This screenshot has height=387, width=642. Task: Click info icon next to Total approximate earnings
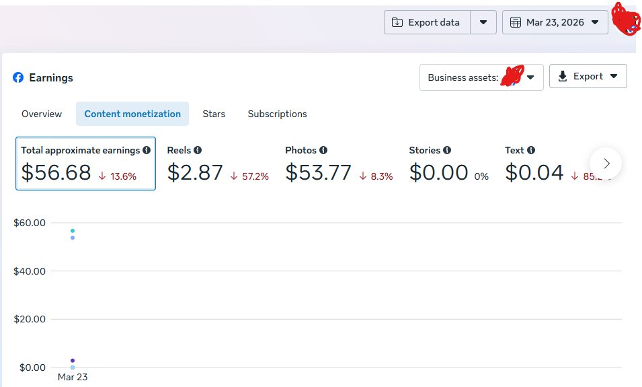coord(147,150)
